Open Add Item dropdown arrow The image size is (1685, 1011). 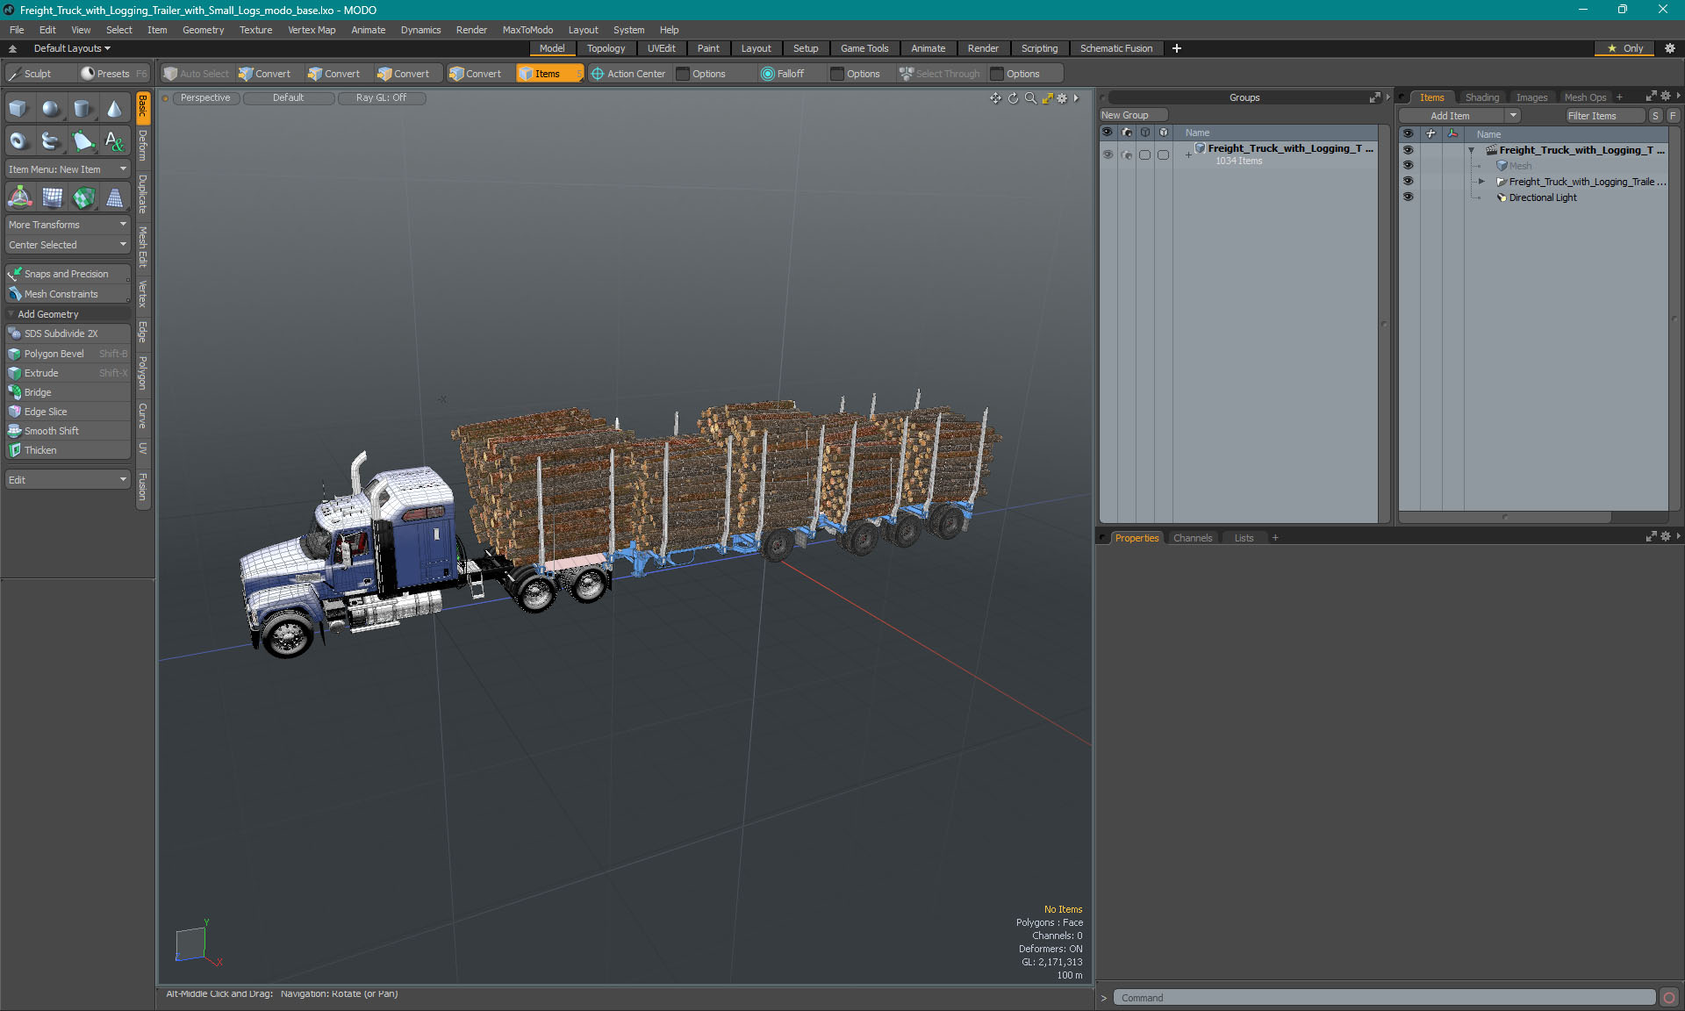(1513, 116)
